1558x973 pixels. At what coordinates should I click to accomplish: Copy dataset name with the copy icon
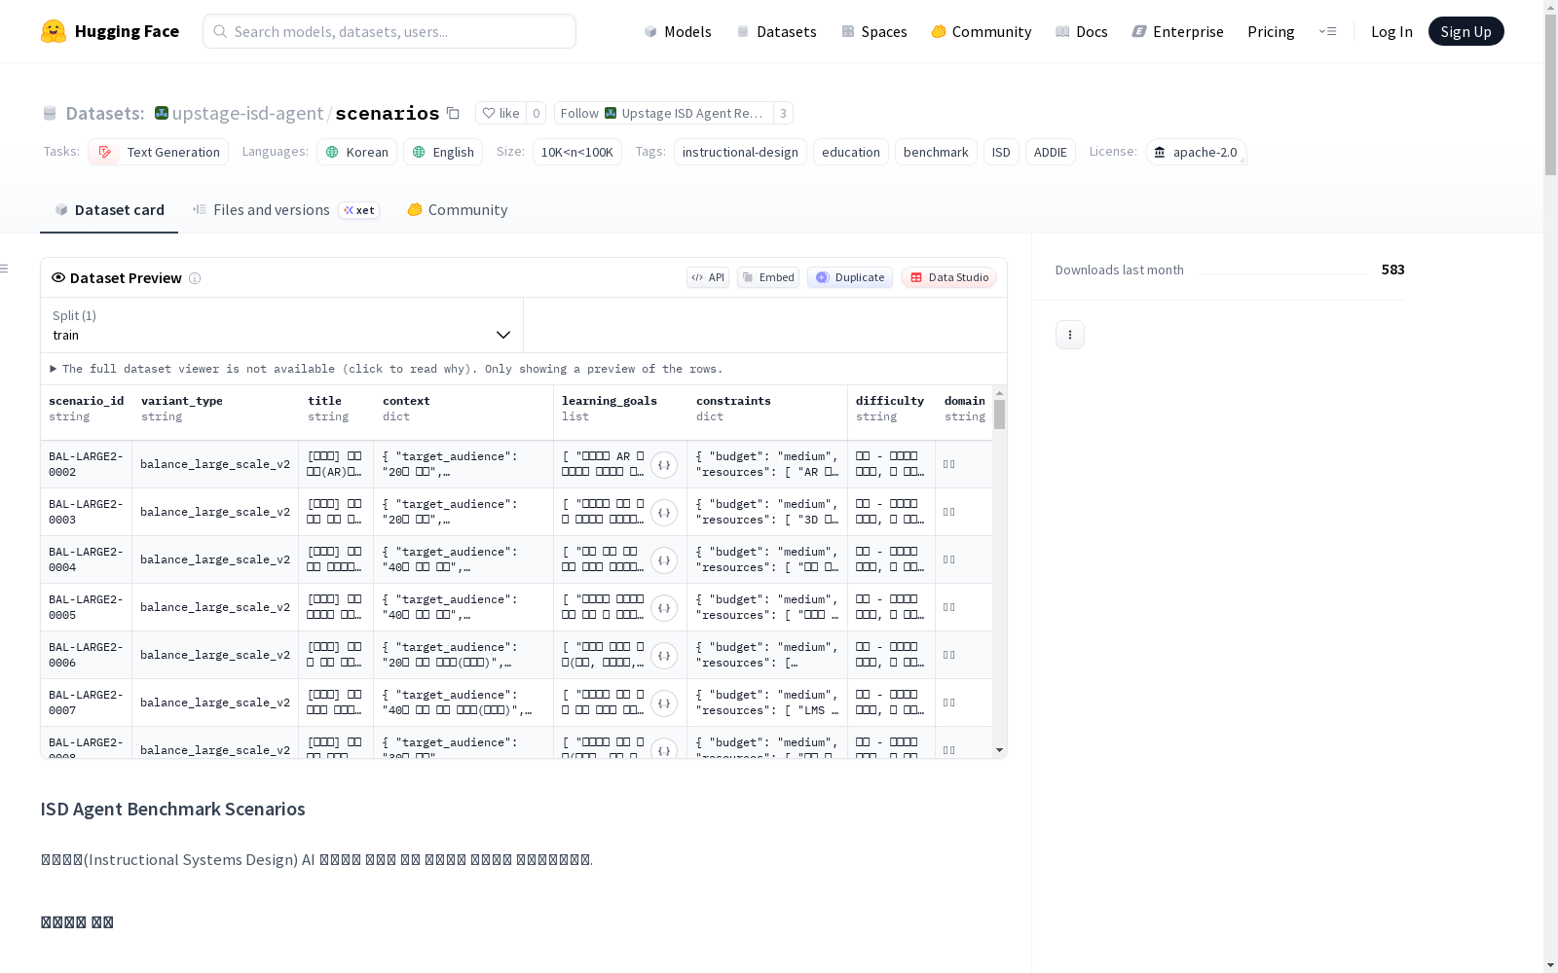point(453,113)
